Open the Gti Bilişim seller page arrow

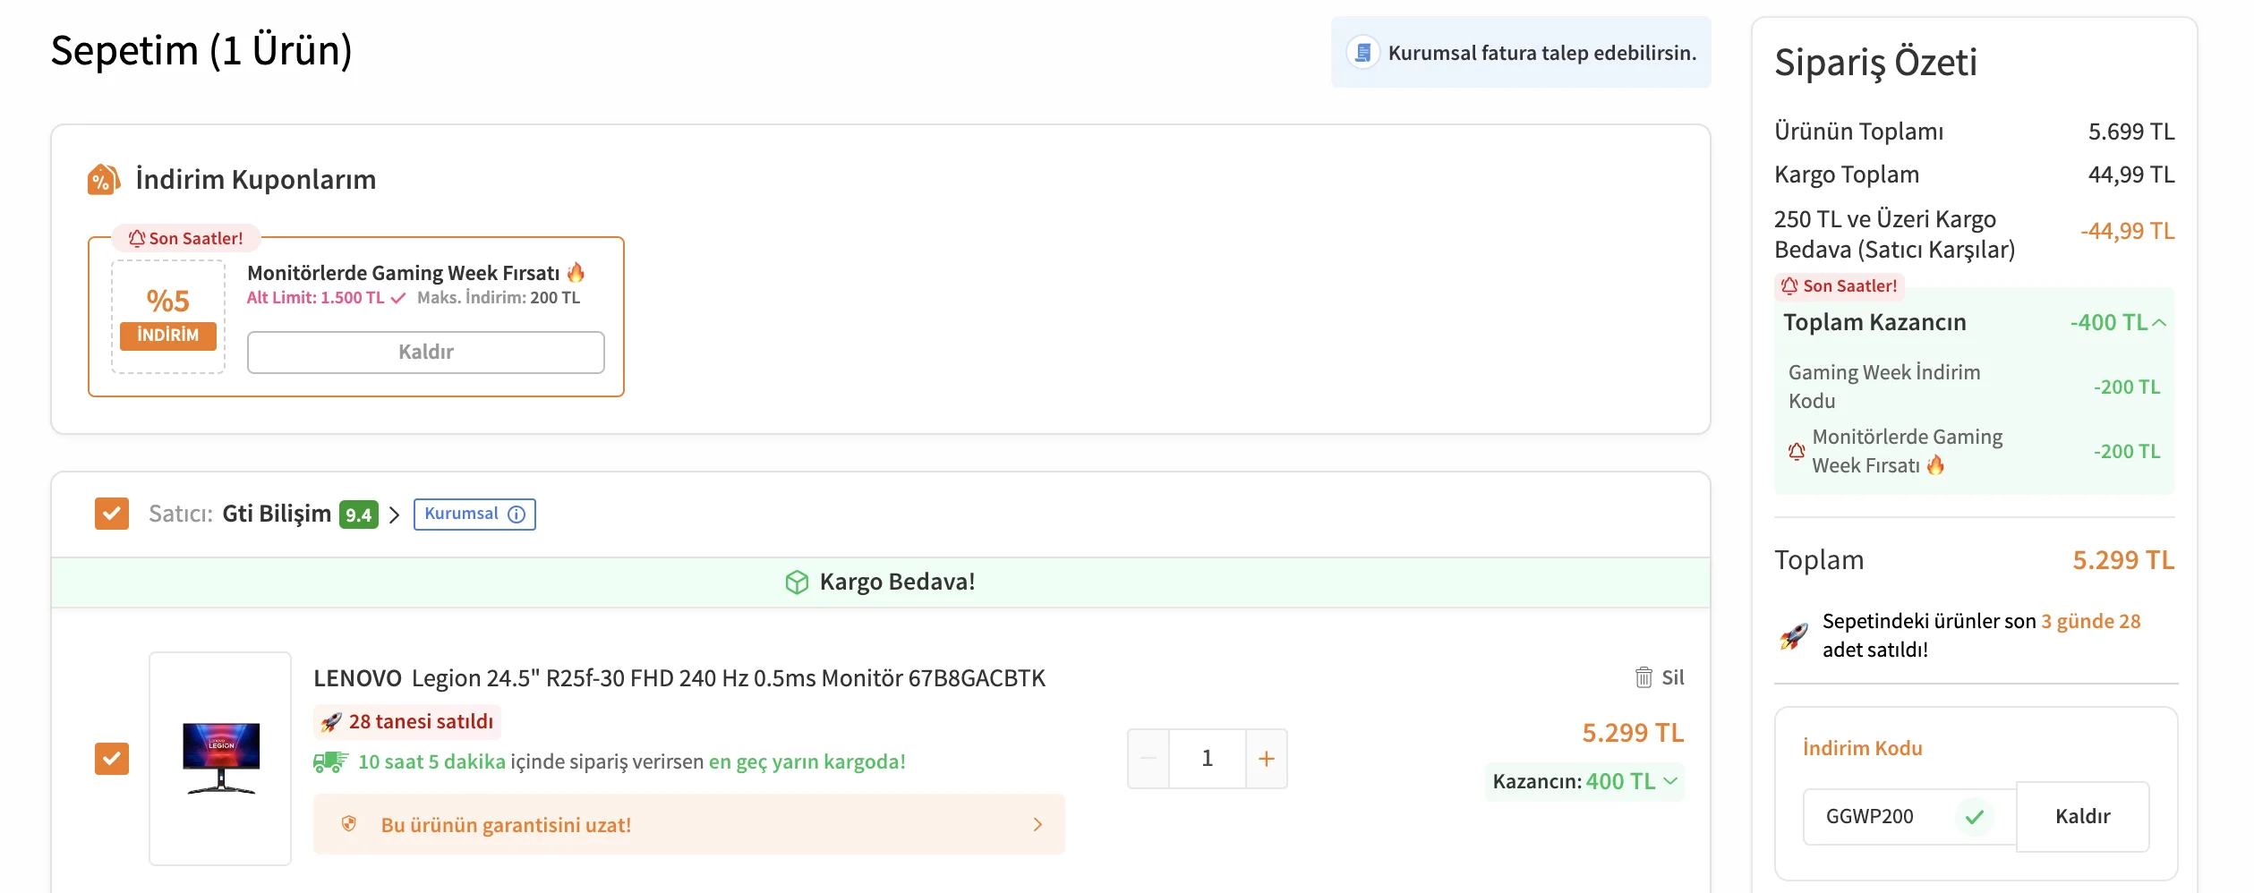[x=394, y=515]
